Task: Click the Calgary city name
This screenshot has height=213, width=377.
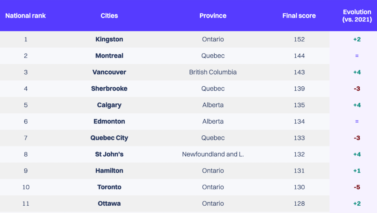Action: pyautogui.click(x=109, y=105)
